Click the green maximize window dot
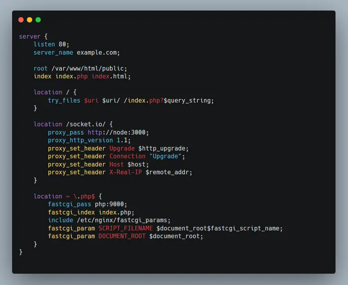 pos(38,20)
